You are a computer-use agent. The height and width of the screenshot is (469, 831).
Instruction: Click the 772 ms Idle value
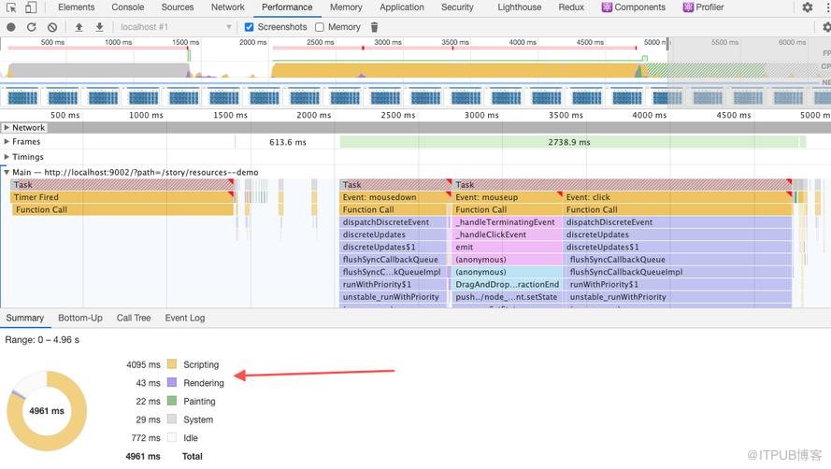click(x=146, y=438)
